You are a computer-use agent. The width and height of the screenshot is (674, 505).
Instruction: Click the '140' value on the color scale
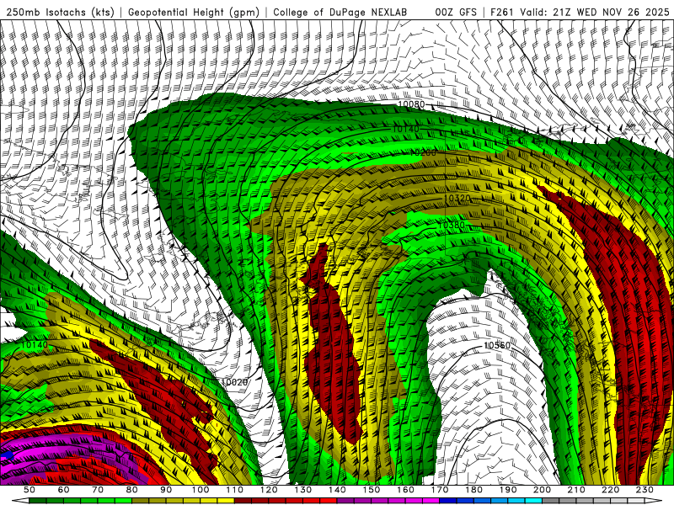[x=337, y=490]
